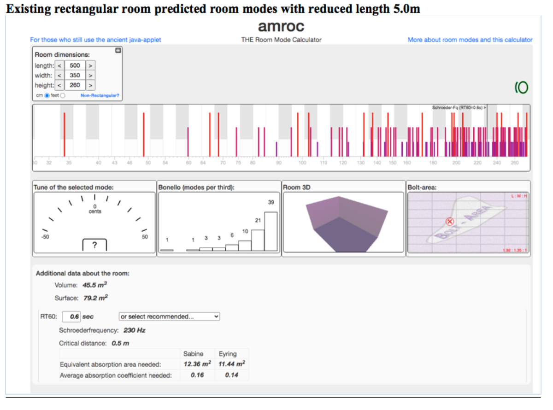Click the first red mode line near 34 Hz

coord(64,134)
